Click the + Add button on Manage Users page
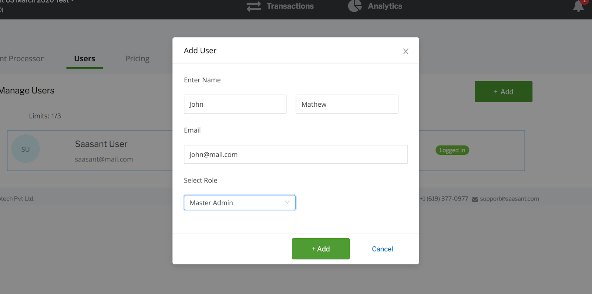592x294 pixels. tap(504, 92)
